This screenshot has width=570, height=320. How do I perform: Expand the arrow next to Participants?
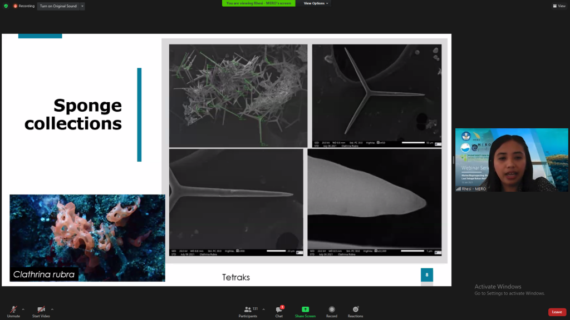coord(263,309)
